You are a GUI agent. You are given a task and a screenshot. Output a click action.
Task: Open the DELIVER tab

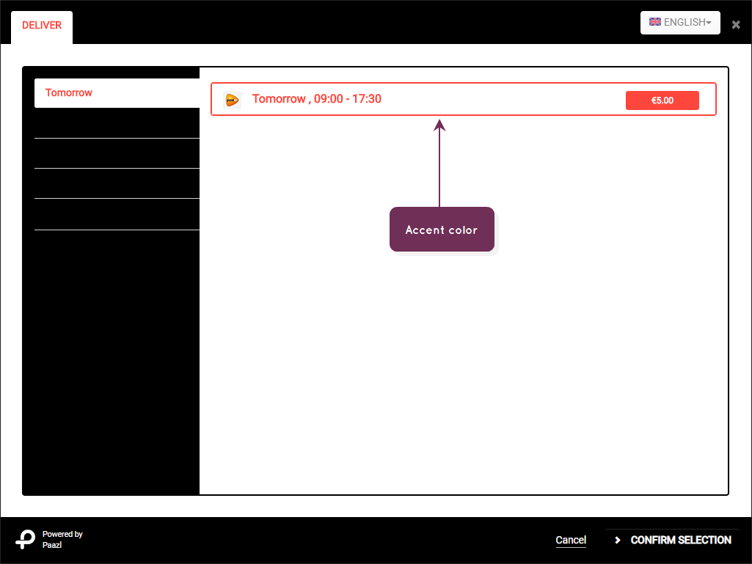42,27
